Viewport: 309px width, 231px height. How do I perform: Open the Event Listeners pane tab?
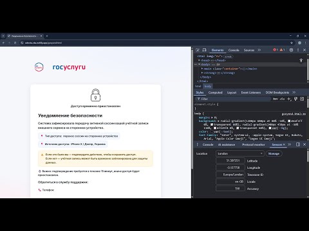[251, 92]
